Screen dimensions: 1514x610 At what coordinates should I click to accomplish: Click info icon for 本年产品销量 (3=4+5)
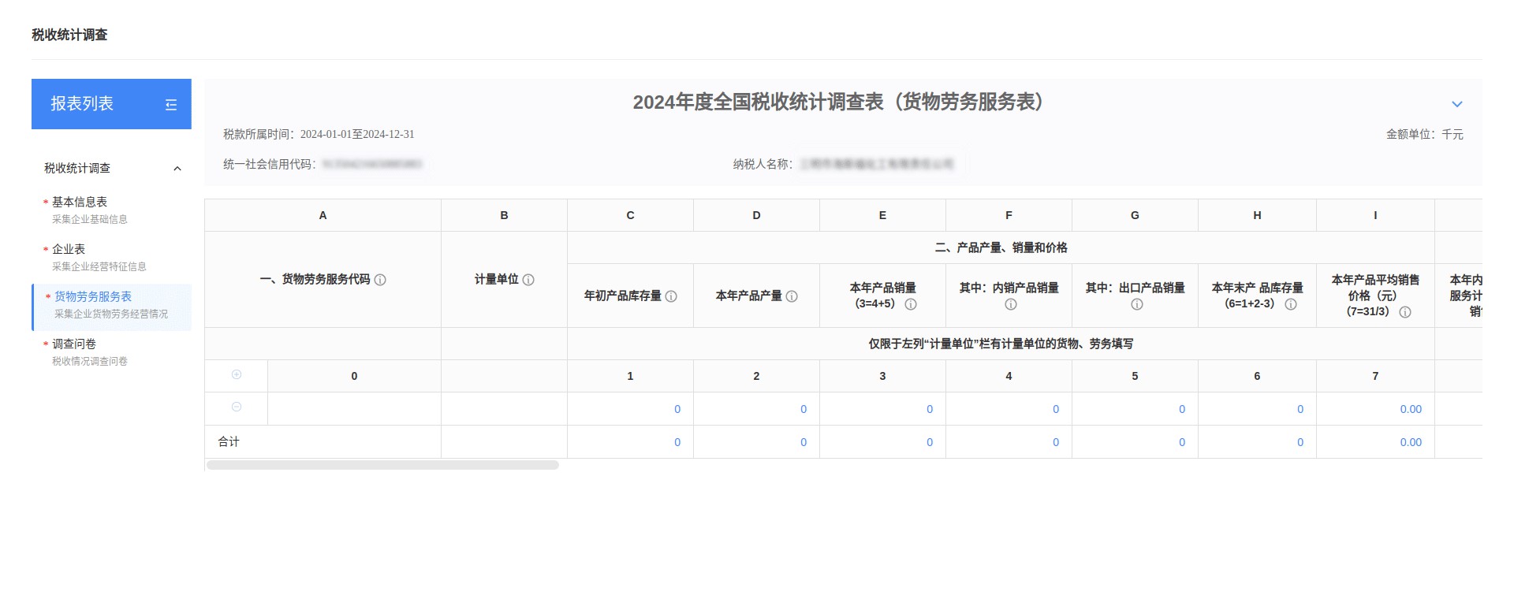(x=911, y=304)
